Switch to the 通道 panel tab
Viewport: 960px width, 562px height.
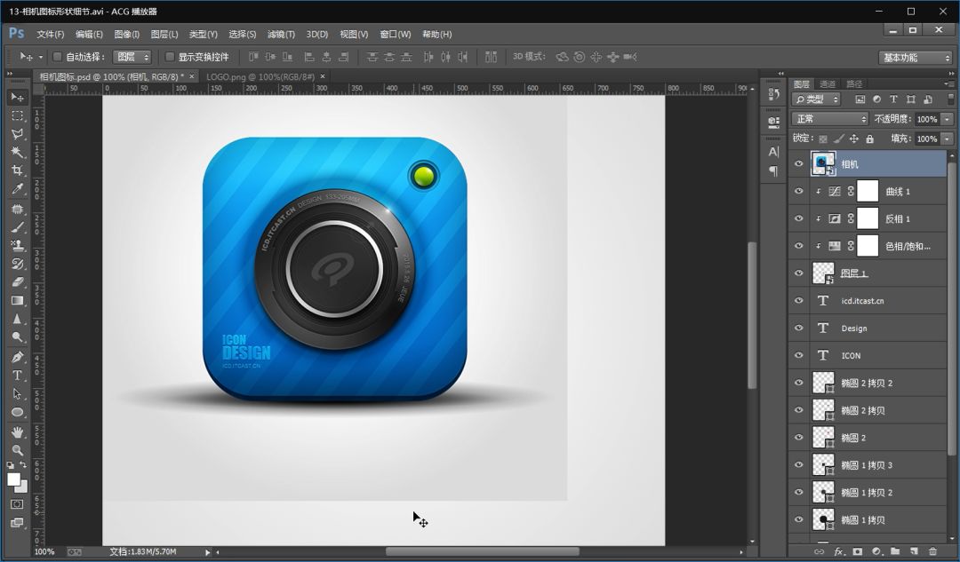(828, 84)
